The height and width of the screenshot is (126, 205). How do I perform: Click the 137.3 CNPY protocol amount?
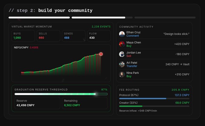182,95
